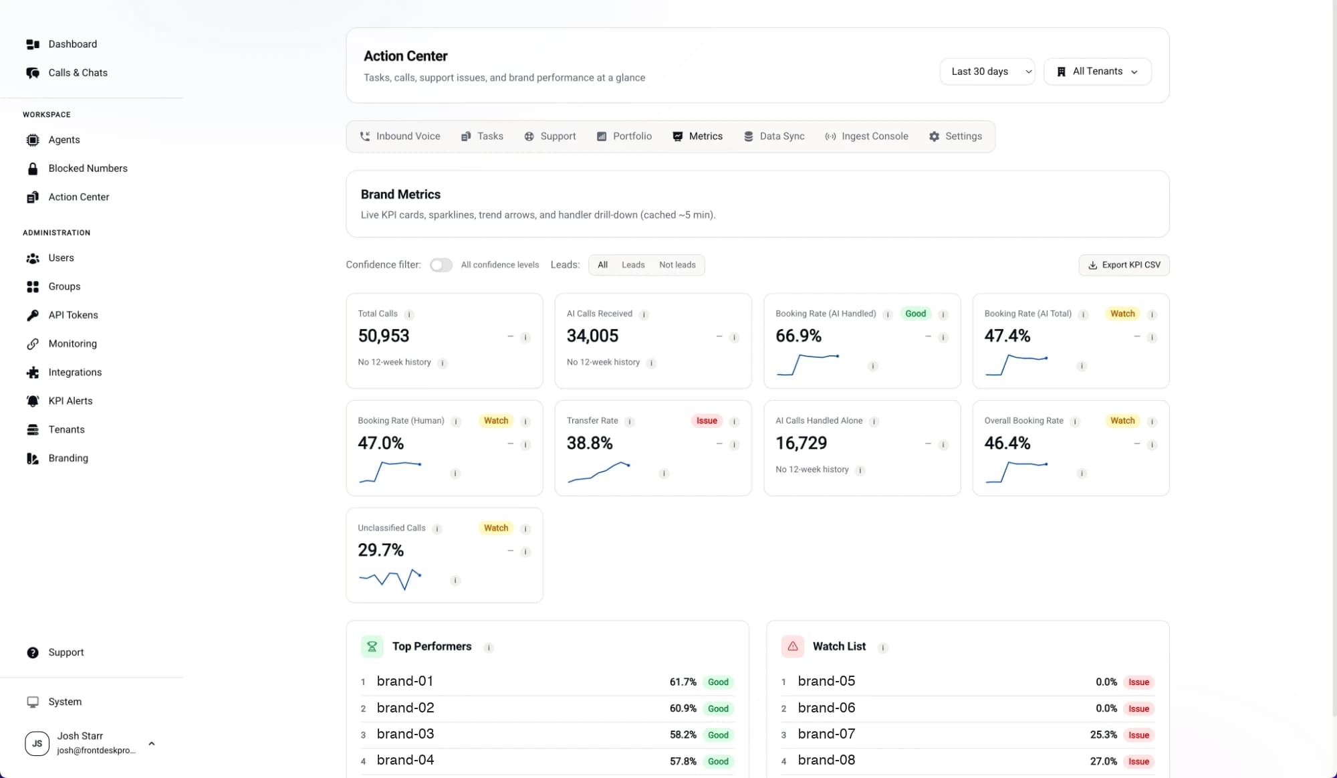Select the Leads filter option
Viewport: 1337px width, 778px height.
(x=633, y=265)
